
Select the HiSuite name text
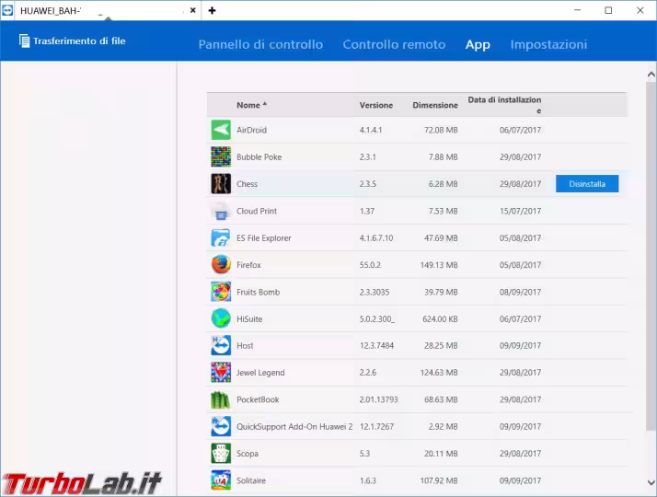(249, 318)
